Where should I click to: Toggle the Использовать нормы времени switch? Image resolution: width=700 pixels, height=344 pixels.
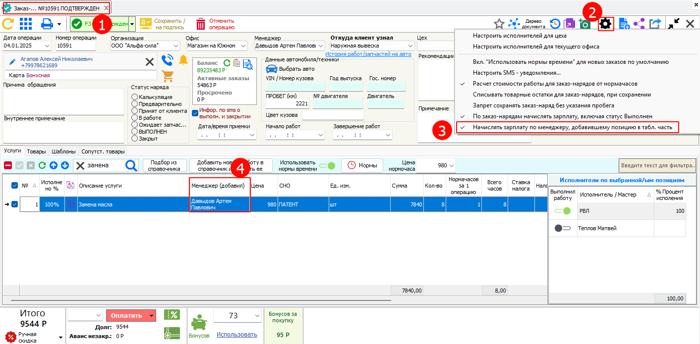coord(327,165)
